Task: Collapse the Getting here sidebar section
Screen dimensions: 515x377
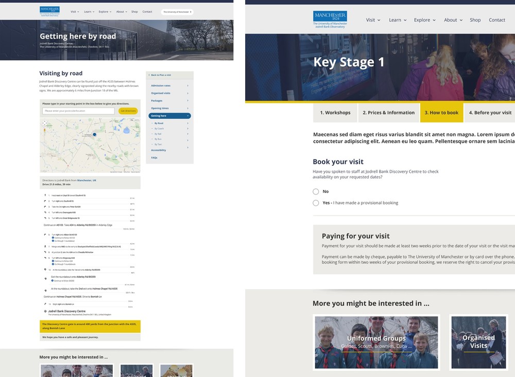Action: [x=188, y=116]
